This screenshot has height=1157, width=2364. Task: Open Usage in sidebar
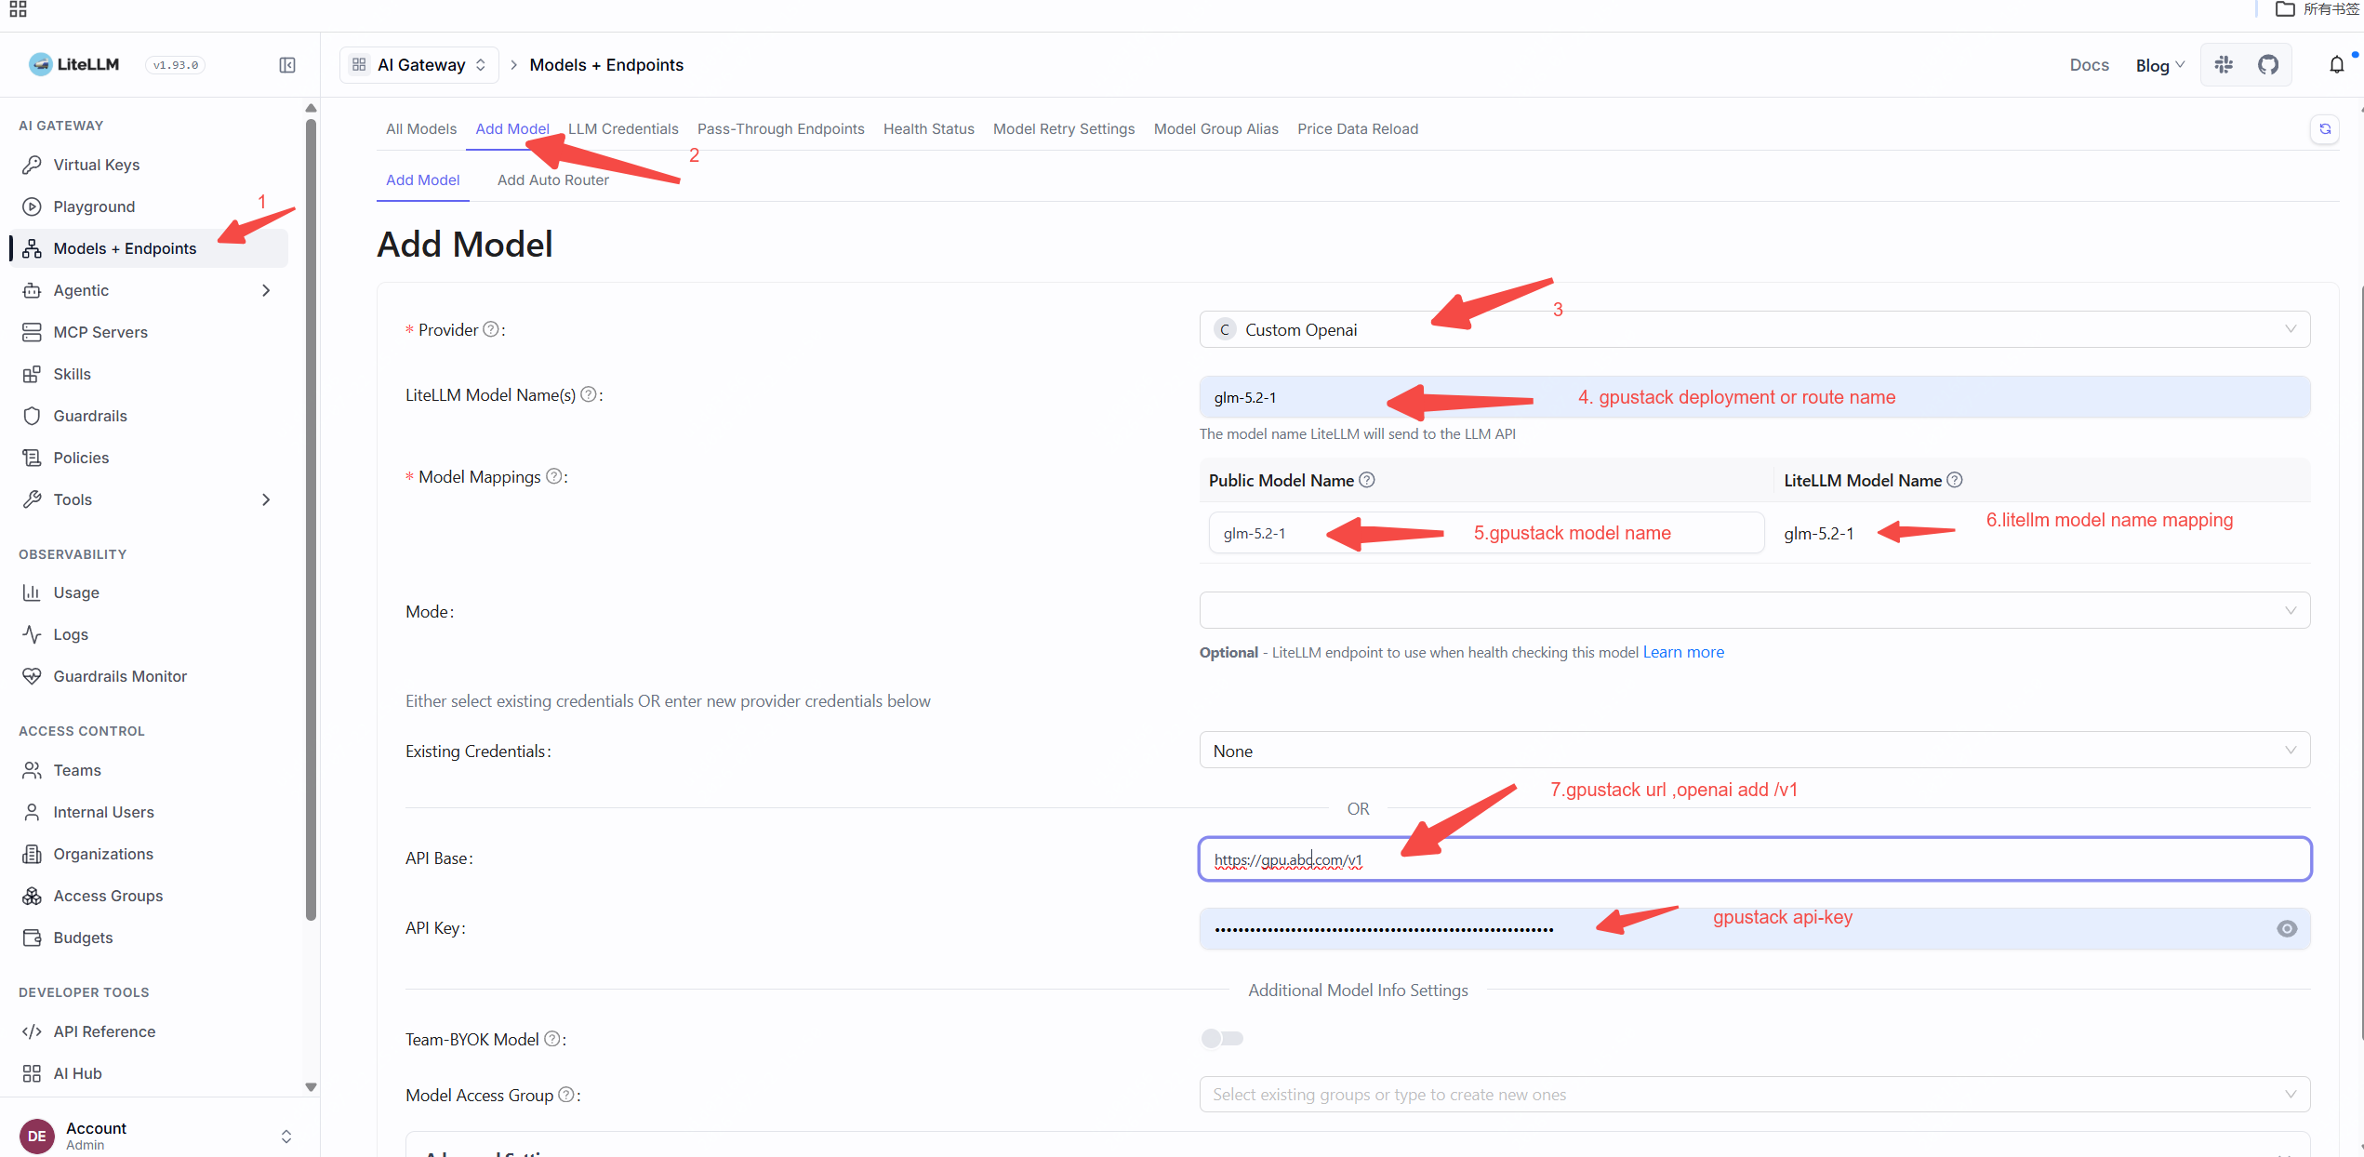point(149,592)
